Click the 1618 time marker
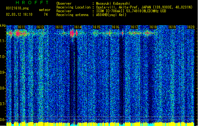 pyautogui.click(x=153, y=27)
